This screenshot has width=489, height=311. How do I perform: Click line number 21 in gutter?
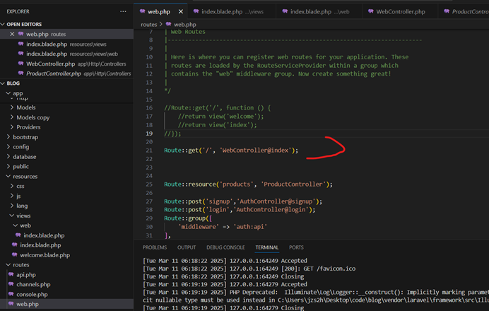[x=149, y=151]
